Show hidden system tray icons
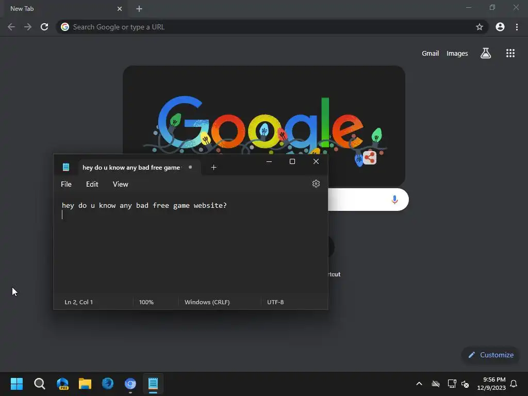Viewport: 528px width, 396px height. 419,384
